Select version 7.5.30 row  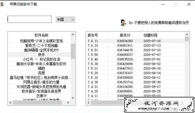point(135,64)
